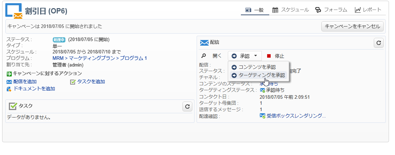Click the contact date 2018/07/05 午前 2:09:51

click(x=285, y=97)
